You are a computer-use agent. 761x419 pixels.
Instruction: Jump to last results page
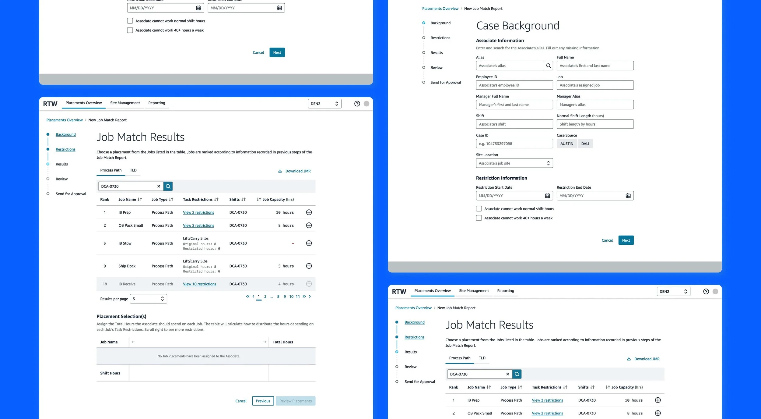pos(304,296)
